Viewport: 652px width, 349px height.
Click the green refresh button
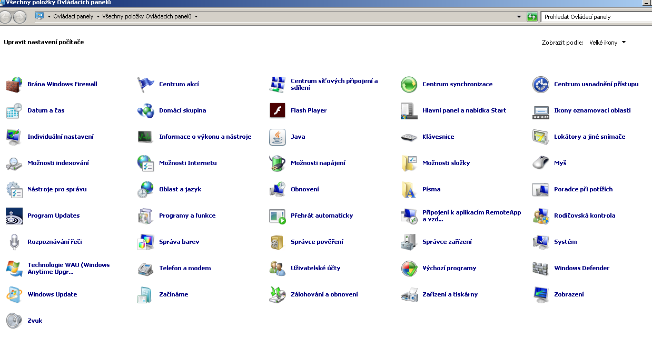click(x=532, y=17)
